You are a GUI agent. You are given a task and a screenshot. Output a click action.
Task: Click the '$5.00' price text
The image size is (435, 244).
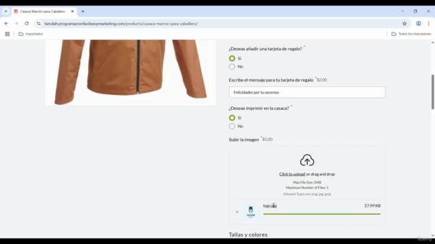coord(267,139)
